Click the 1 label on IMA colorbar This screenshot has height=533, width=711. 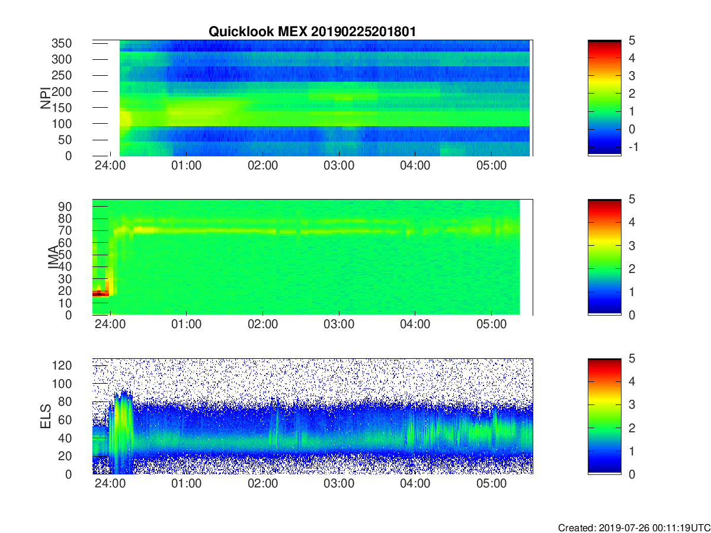(632, 292)
